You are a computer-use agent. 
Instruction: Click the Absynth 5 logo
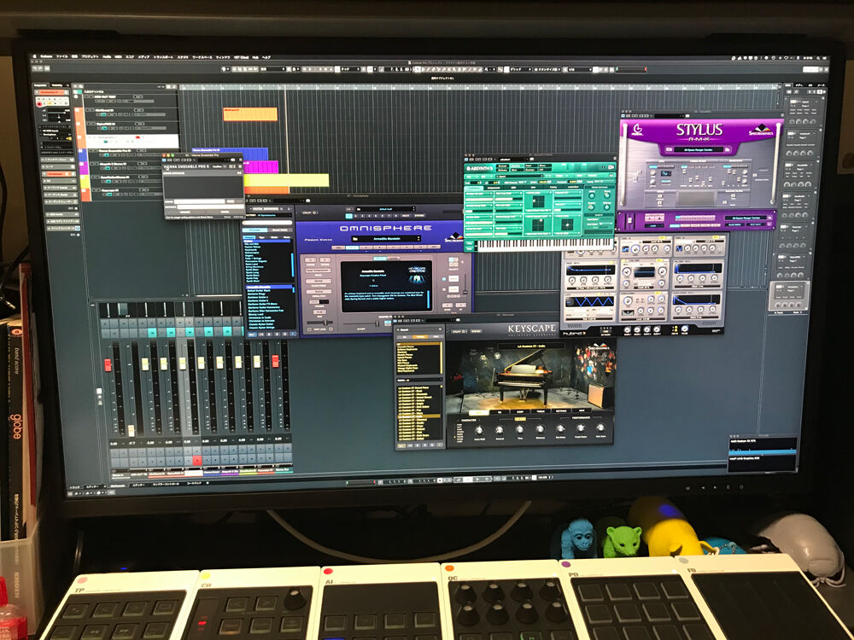[x=480, y=168]
